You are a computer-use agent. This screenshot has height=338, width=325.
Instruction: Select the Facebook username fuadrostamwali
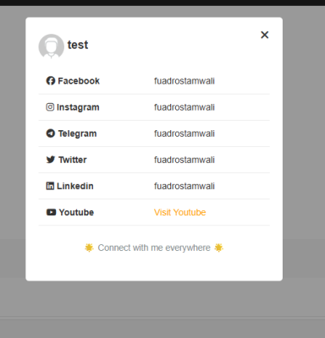[185, 81]
